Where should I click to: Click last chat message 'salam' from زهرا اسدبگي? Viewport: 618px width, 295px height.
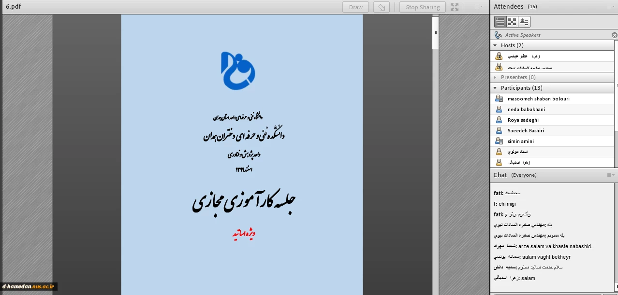pos(528,278)
